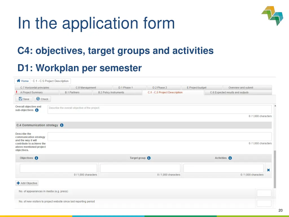Focus the overall objective description field

click(160, 109)
